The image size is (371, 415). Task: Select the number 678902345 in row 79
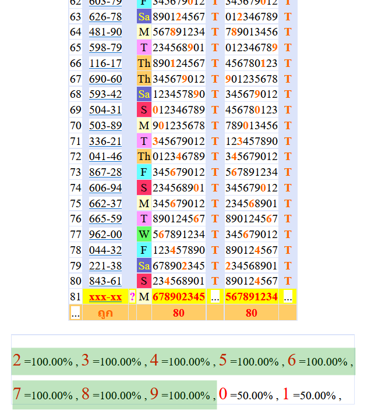[x=178, y=265]
